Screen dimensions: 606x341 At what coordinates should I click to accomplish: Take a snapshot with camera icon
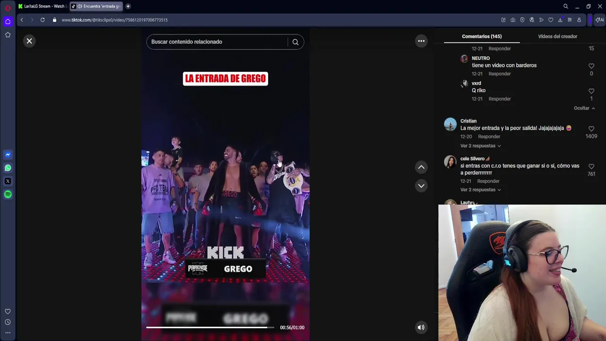point(513,20)
